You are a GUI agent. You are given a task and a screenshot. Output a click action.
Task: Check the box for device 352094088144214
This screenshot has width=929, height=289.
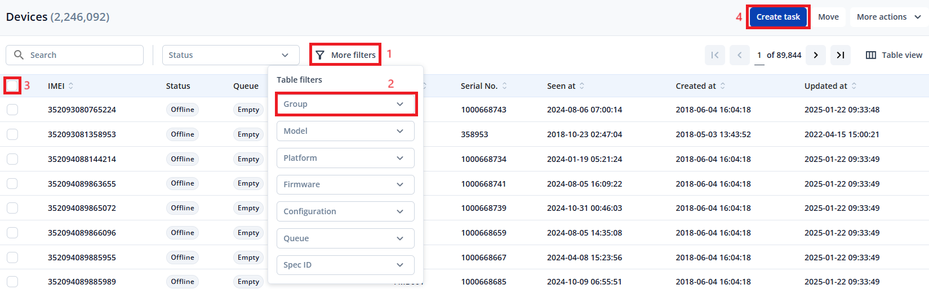click(12, 159)
